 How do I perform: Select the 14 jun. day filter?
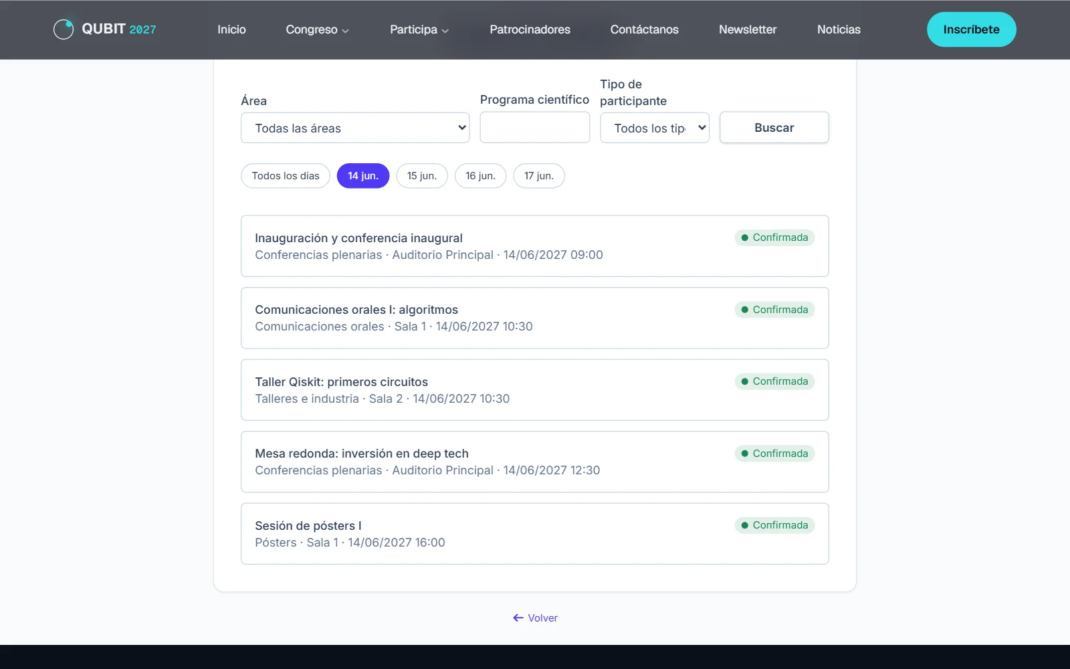[x=363, y=176]
